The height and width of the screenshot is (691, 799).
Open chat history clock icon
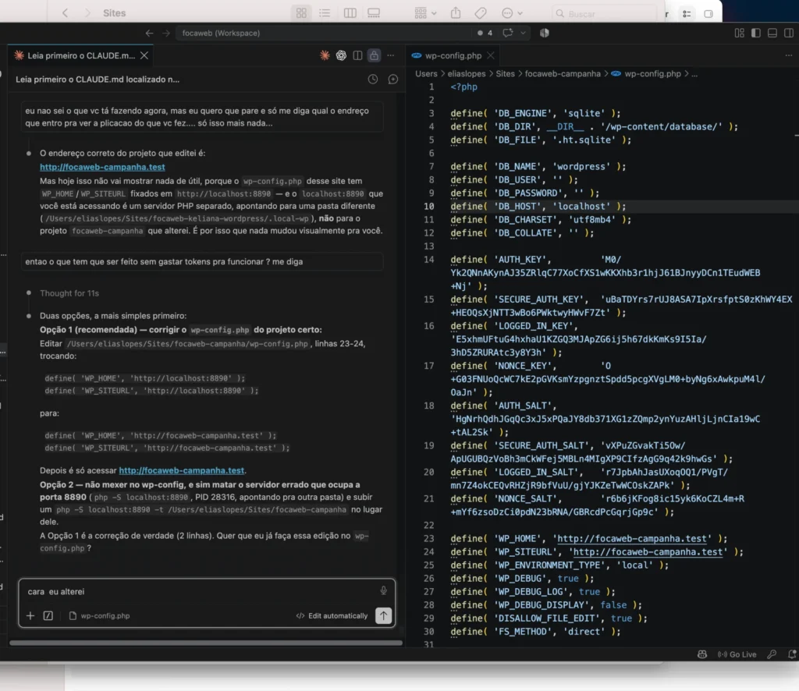tap(372, 80)
